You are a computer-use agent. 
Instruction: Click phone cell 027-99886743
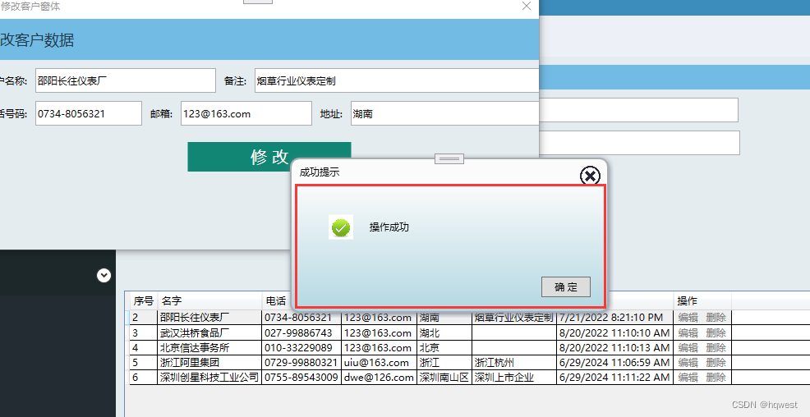[x=301, y=333]
